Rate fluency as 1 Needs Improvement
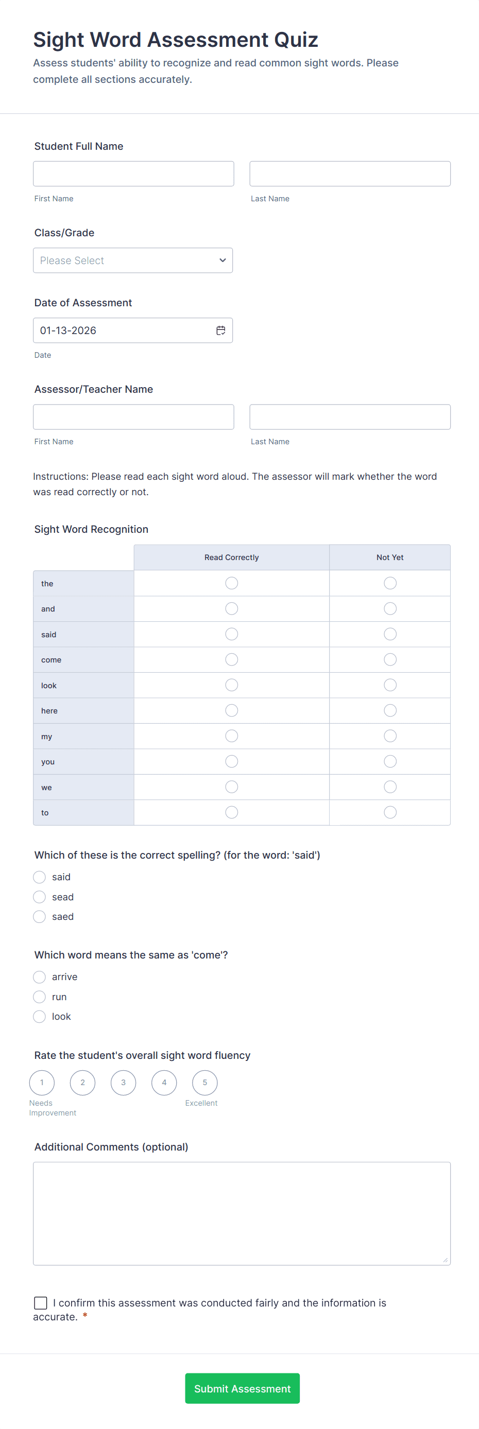Image resolution: width=479 pixels, height=1429 pixels. pos(42,1082)
